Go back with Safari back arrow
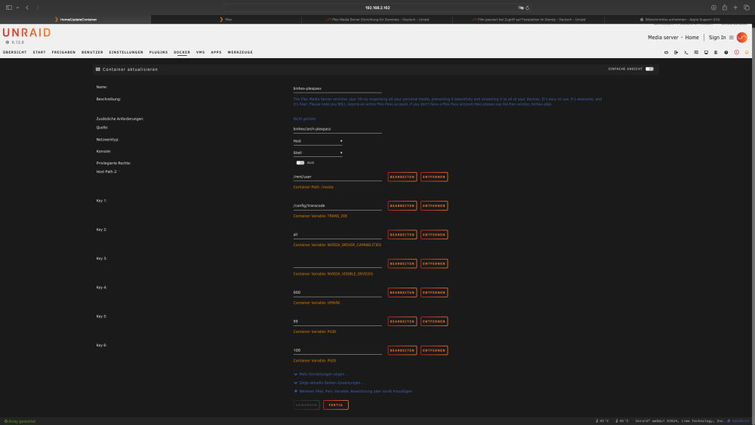This screenshot has width=755, height=425. (x=27, y=8)
